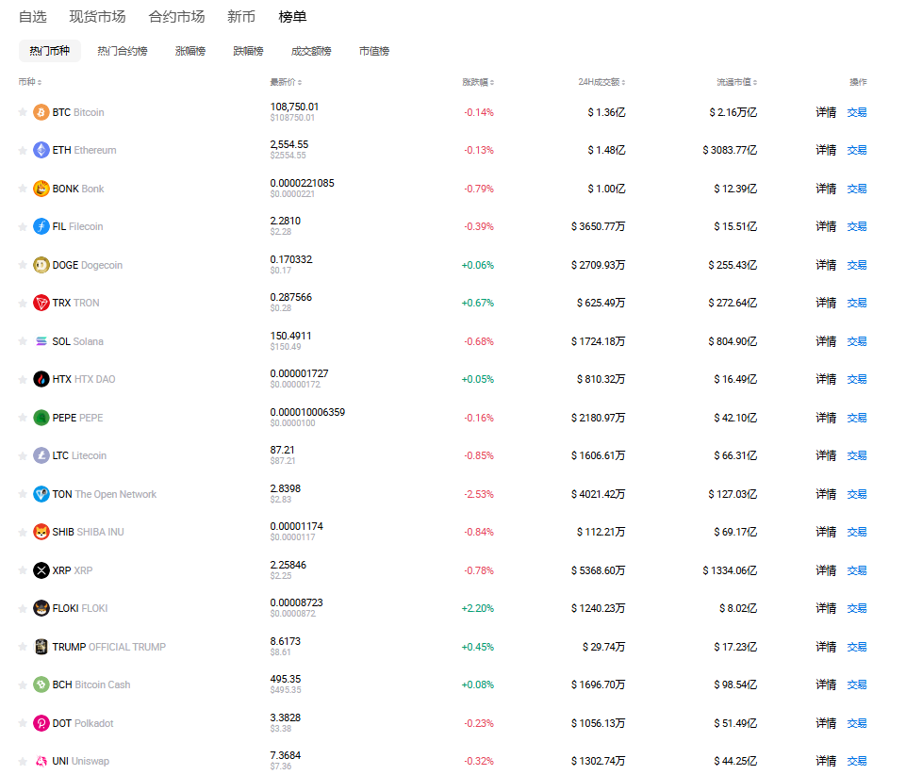Click the Bitcoin coin icon
This screenshot has height=775, width=906.
[x=41, y=112]
